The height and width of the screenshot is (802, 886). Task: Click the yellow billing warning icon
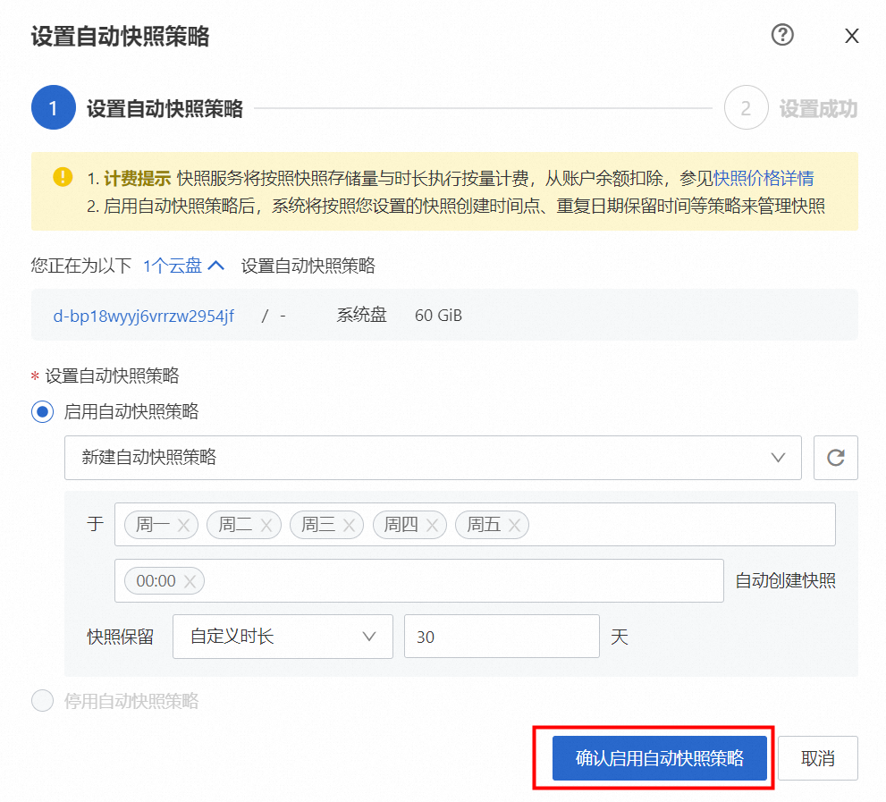[63, 177]
